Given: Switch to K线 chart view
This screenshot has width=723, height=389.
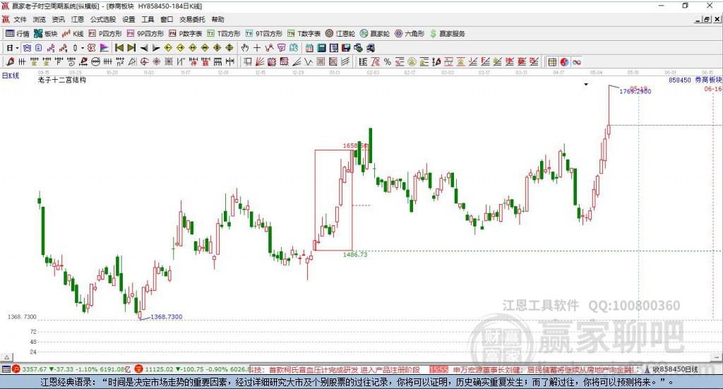Looking at the screenshot, I should click(x=73, y=34).
